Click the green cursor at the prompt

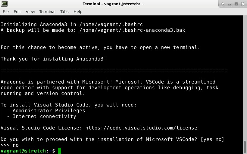click(x=60, y=151)
